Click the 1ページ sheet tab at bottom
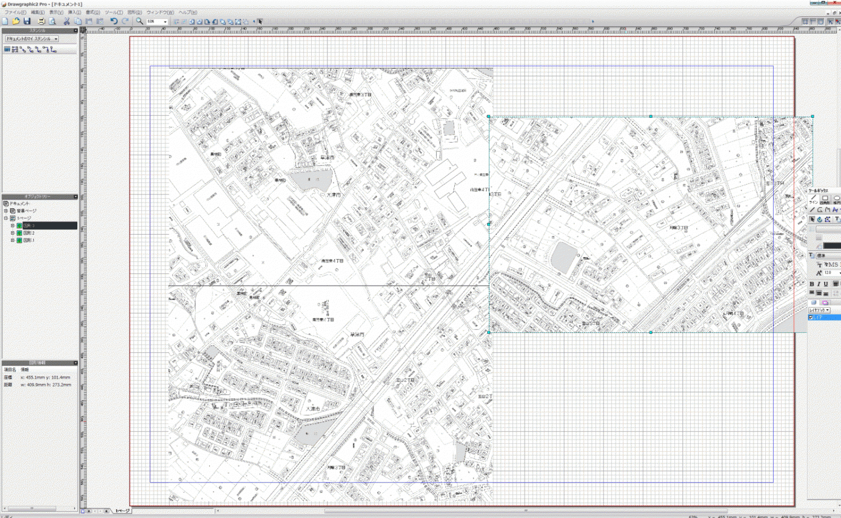This screenshot has width=841, height=518. [x=122, y=511]
